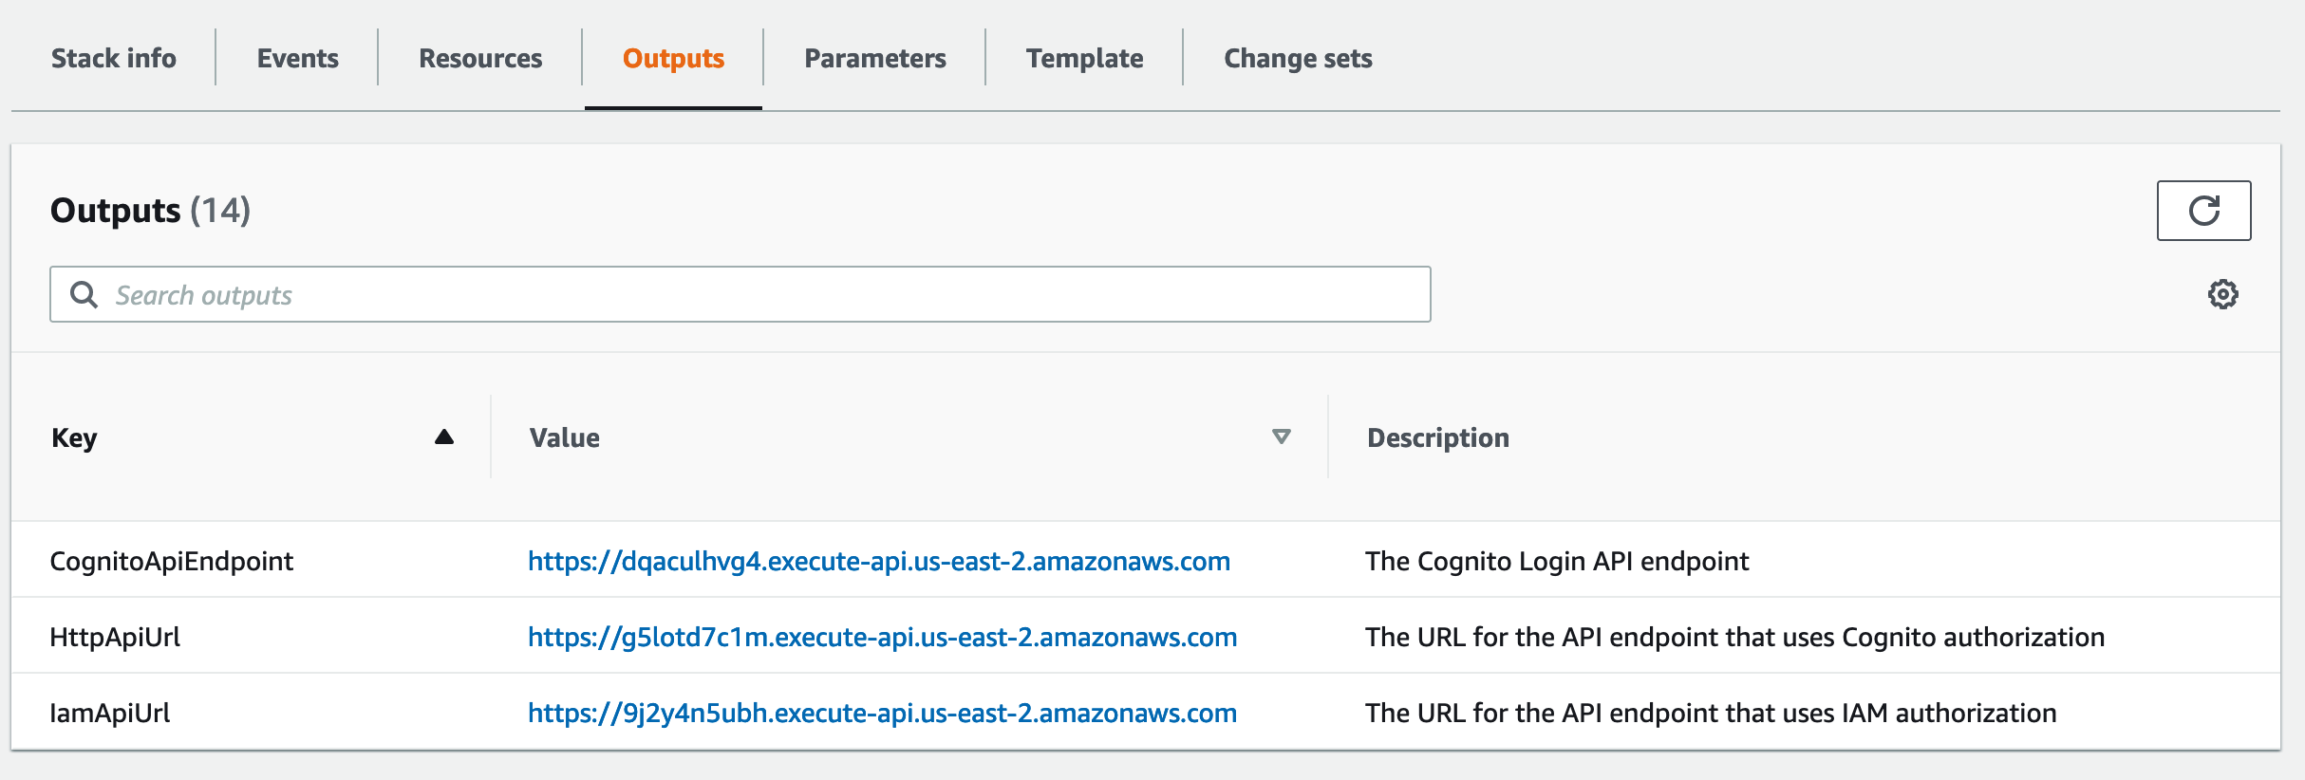Open the Change sets tab

pyautogui.click(x=1298, y=58)
